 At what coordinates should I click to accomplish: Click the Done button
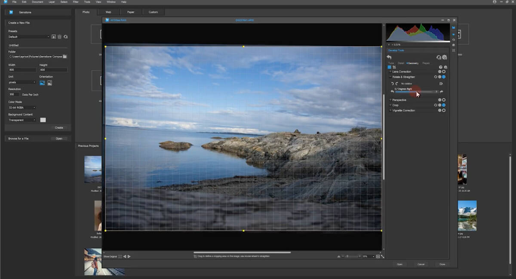tap(442, 264)
